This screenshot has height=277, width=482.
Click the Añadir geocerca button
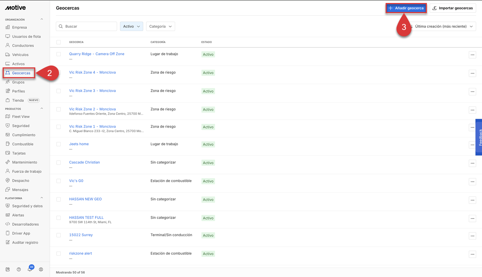(406, 8)
